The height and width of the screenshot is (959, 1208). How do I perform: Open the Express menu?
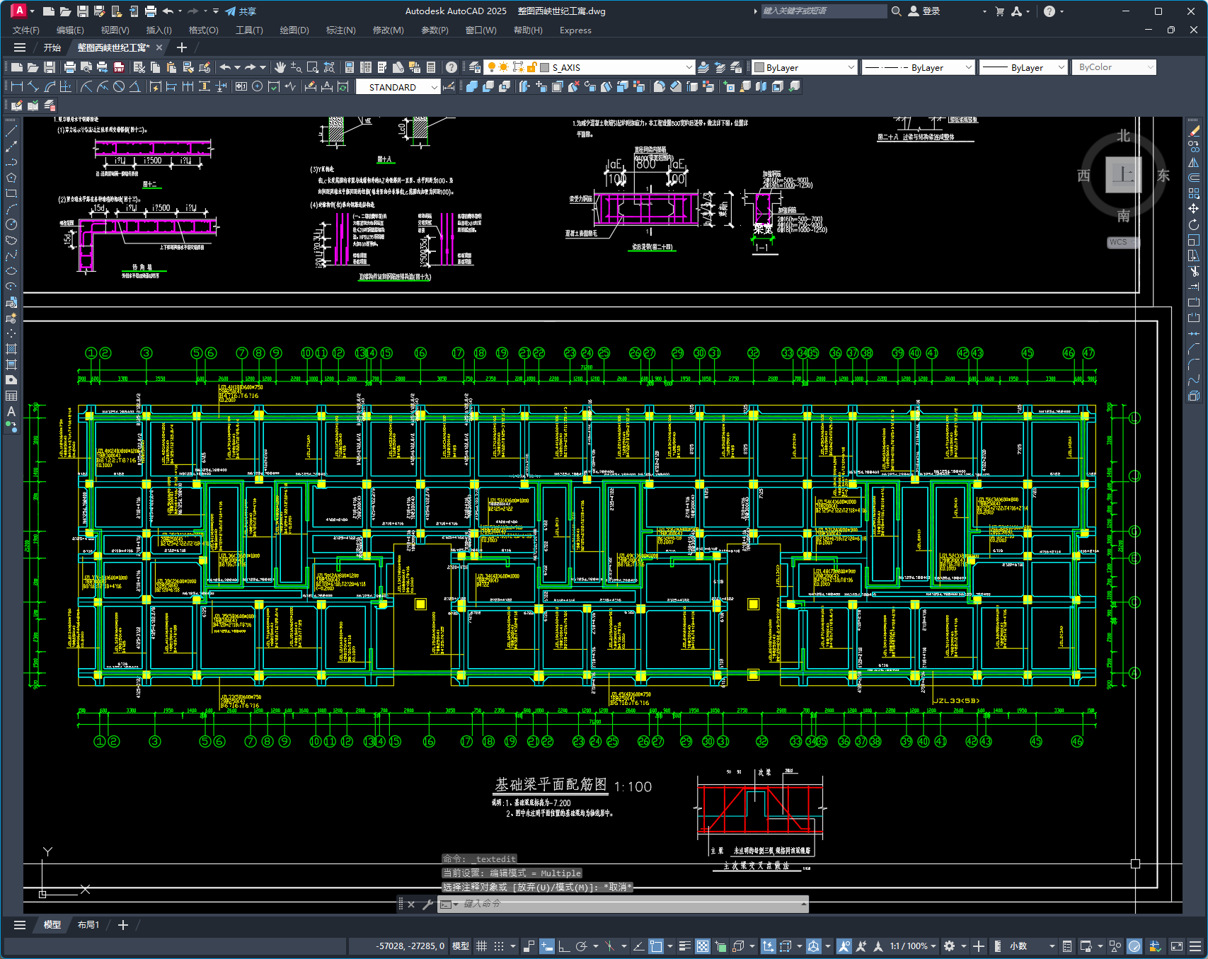coord(575,30)
